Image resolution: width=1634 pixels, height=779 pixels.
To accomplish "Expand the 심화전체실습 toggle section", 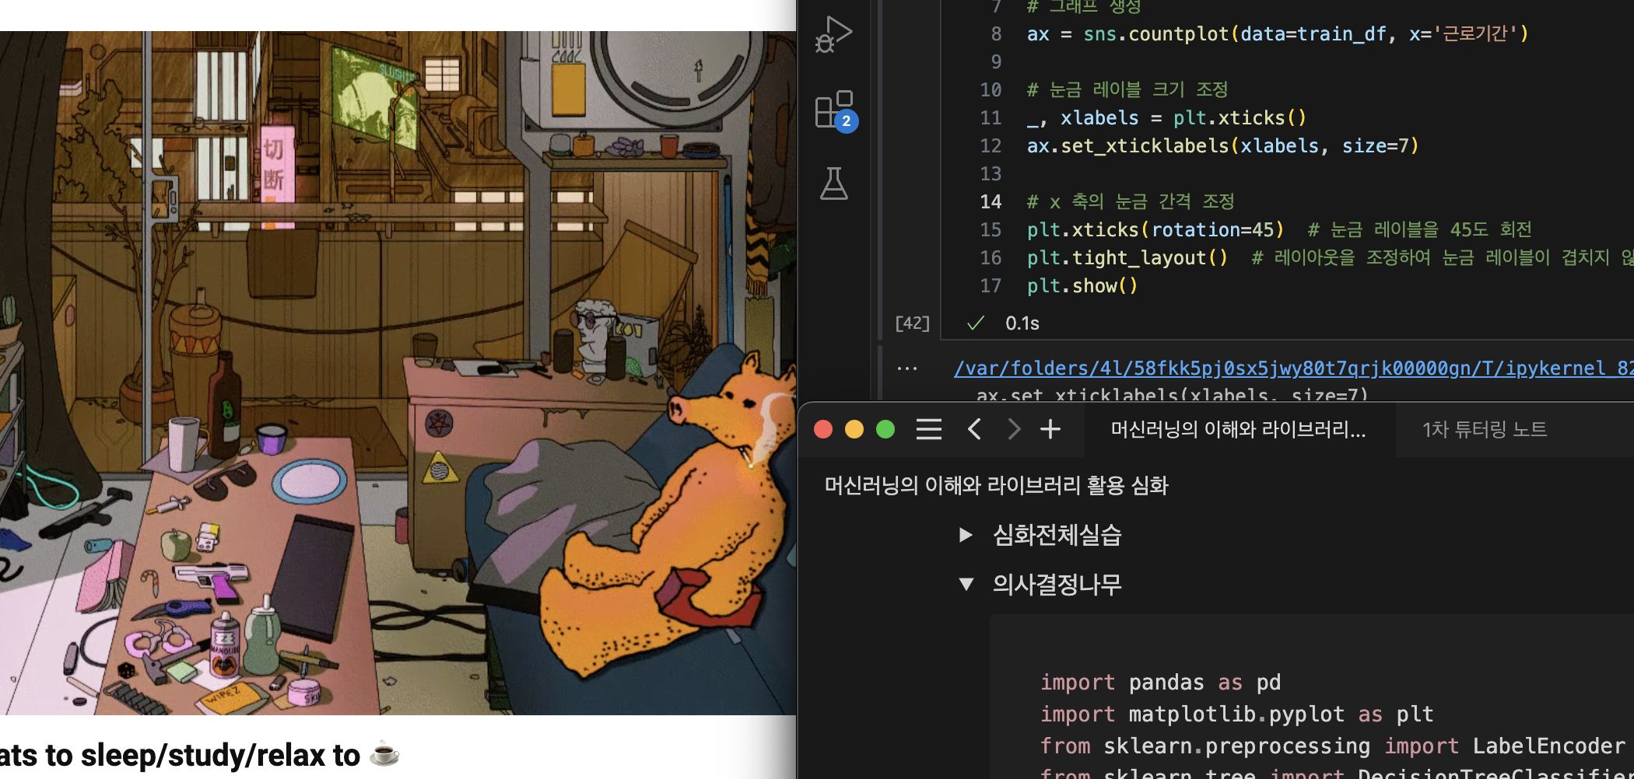I will pyautogui.click(x=966, y=535).
